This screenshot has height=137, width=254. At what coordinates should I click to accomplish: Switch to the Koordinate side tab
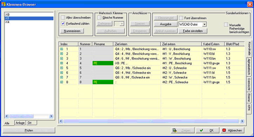pos(249,48)
